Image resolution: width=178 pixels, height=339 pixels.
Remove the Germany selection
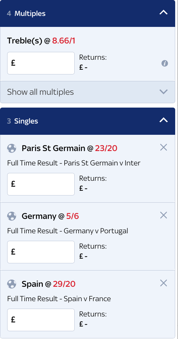(164, 215)
